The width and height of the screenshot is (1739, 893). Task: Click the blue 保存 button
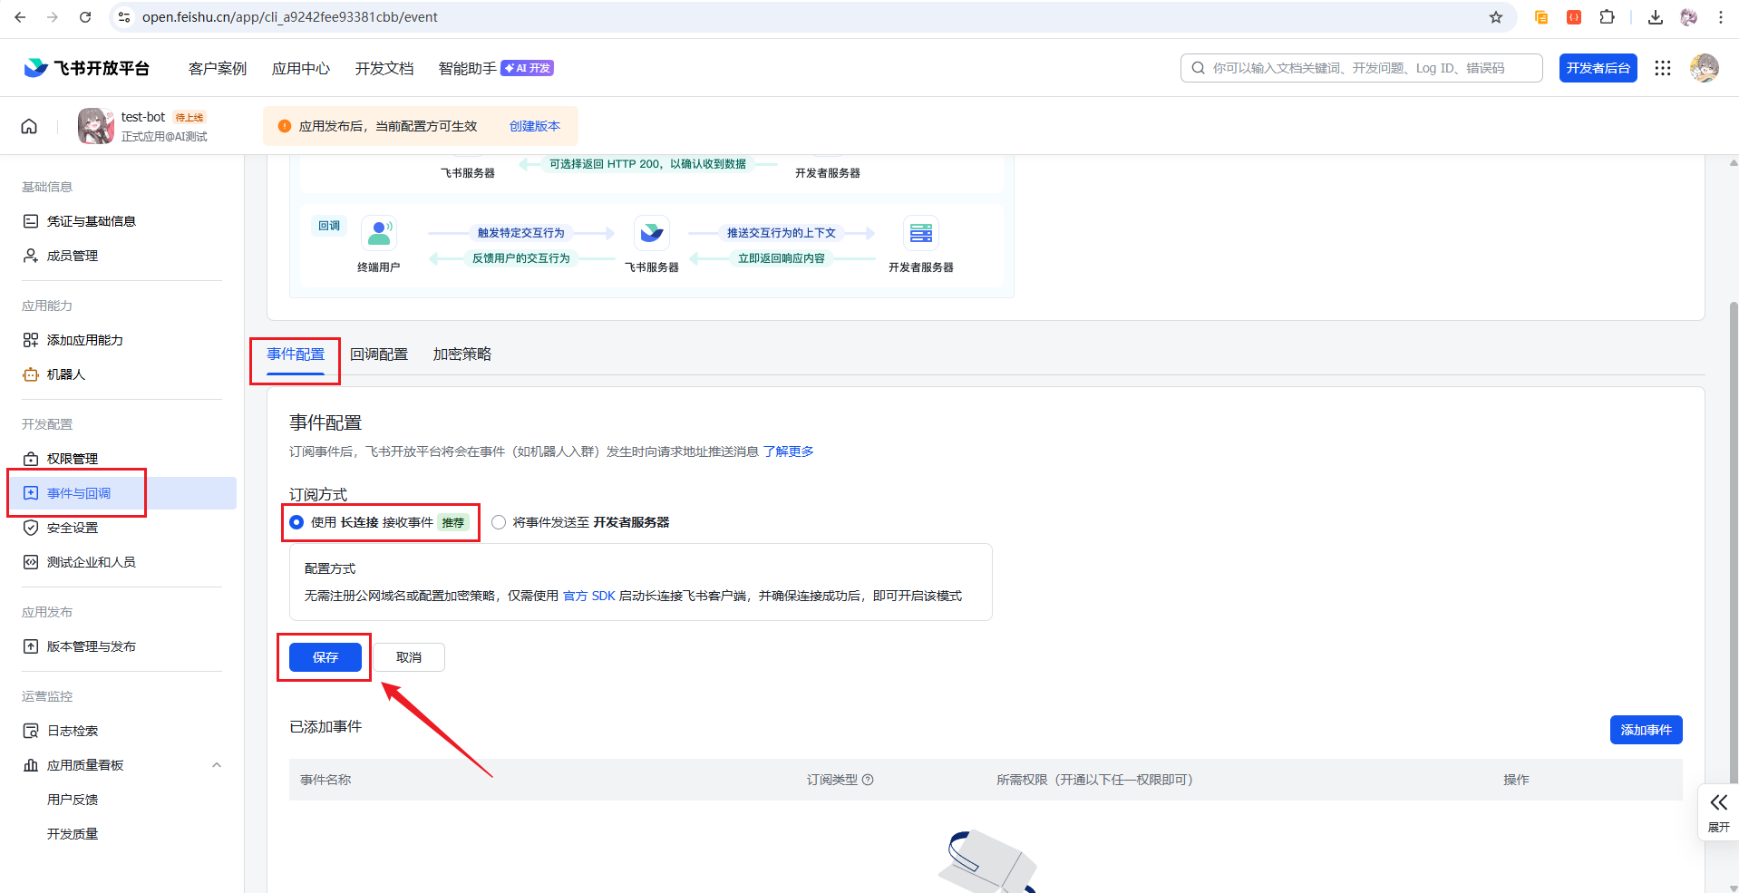[325, 657]
